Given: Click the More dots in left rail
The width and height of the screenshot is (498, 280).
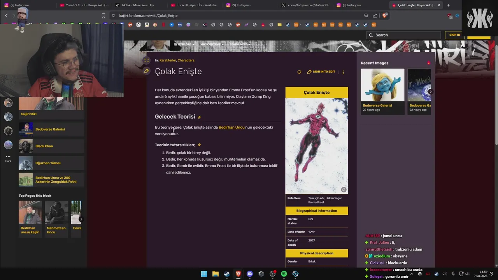Looking at the screenshot, I should click(8, 158).
